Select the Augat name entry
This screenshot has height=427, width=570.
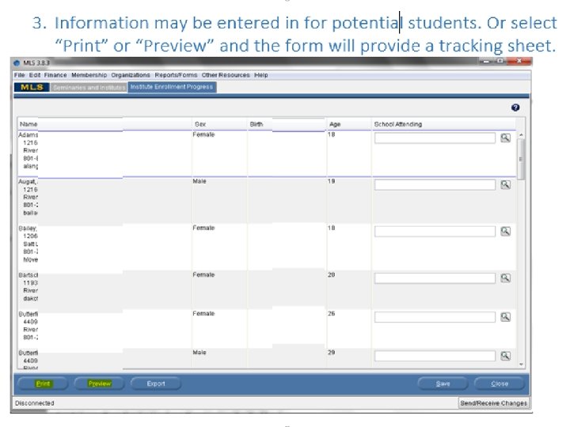pyautogui.click(x=28, y=181)
